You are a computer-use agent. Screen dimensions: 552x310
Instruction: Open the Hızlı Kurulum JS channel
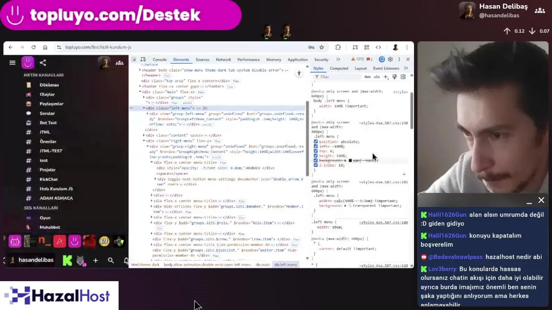[x=56, y=189]
